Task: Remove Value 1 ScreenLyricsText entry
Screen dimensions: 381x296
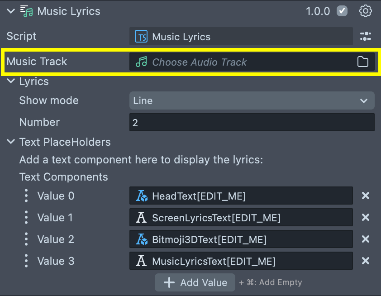Action: pyautogui.click(x=366, y=218)
